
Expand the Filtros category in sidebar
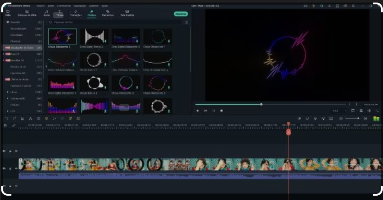8,92
